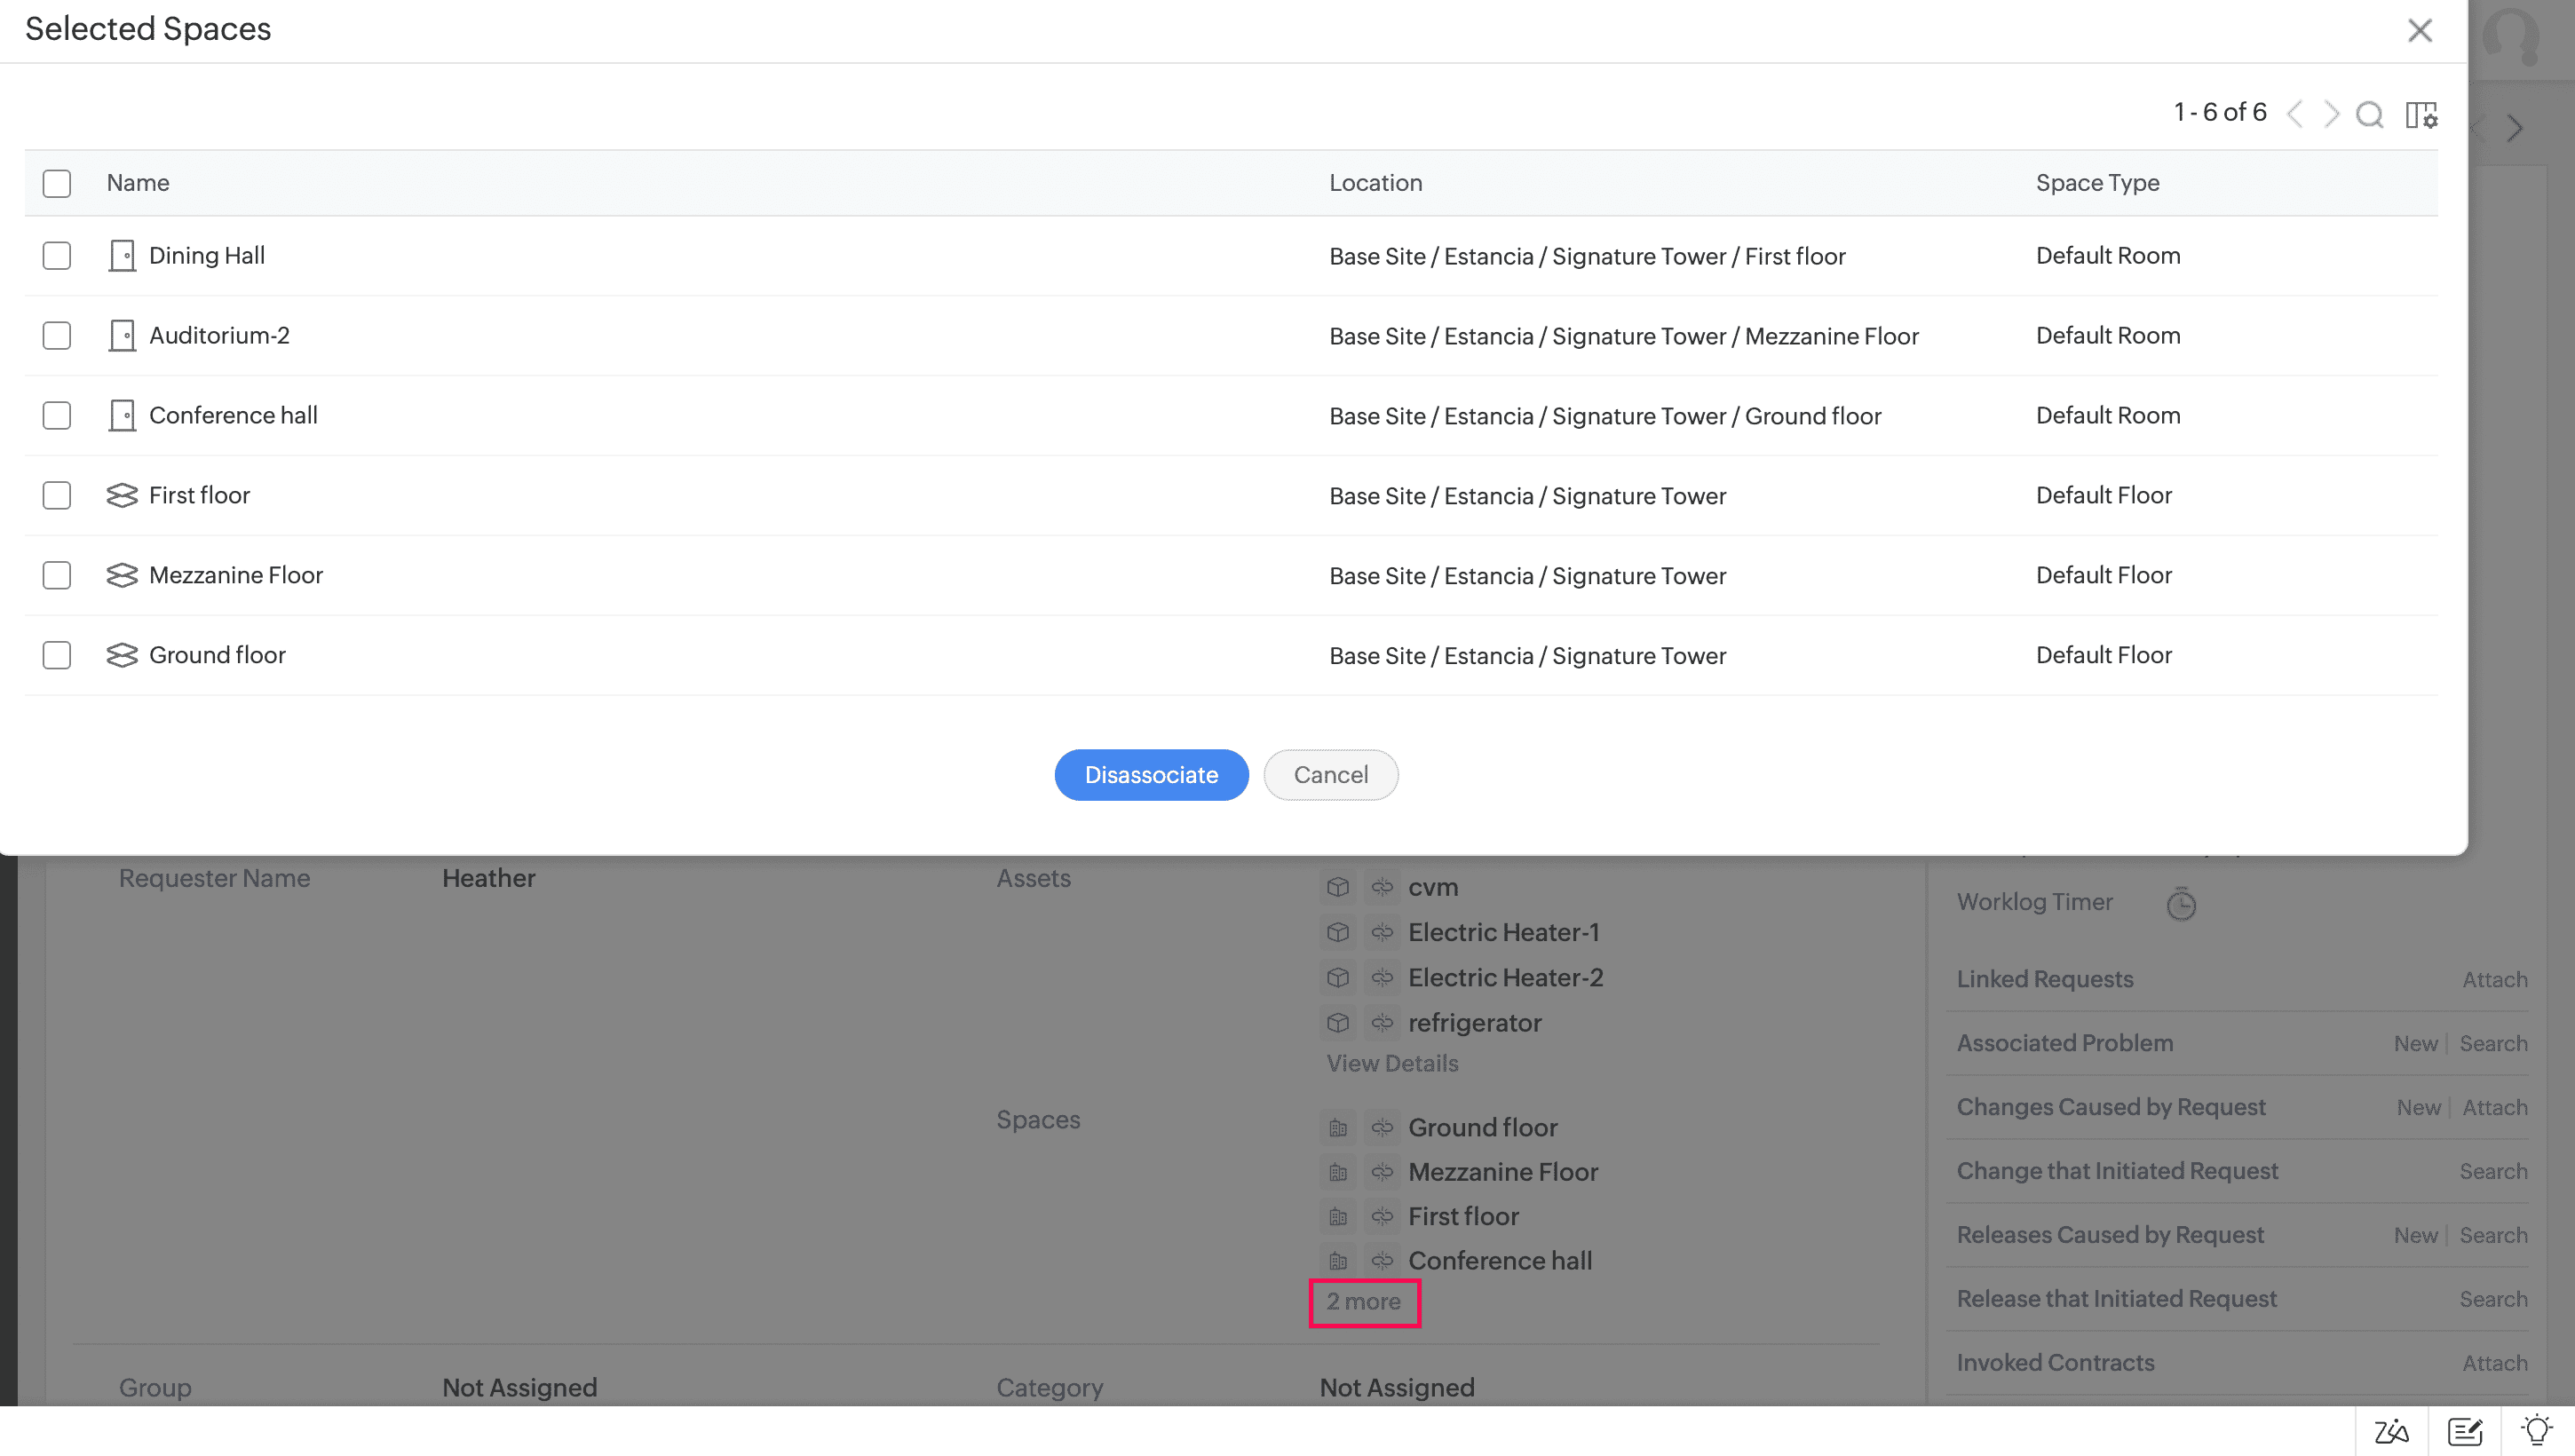
Task: Select all spaces with header checkbox
Action: (57, 184)
